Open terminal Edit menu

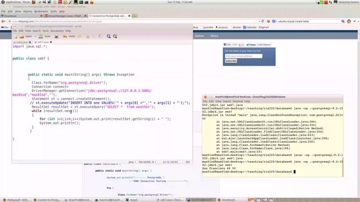tap(211, 101)
